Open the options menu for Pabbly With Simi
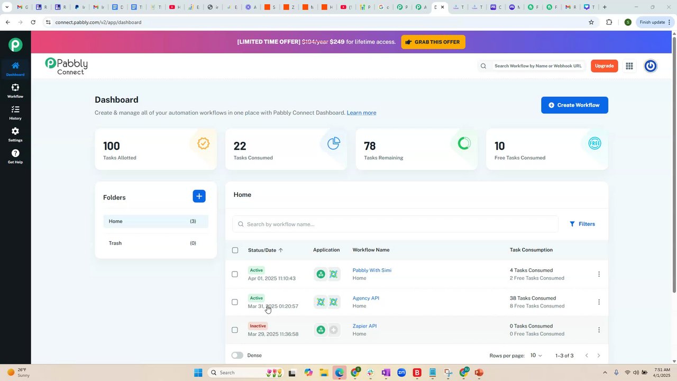This screenshot has height=381, width=677. tap(599, 274)
